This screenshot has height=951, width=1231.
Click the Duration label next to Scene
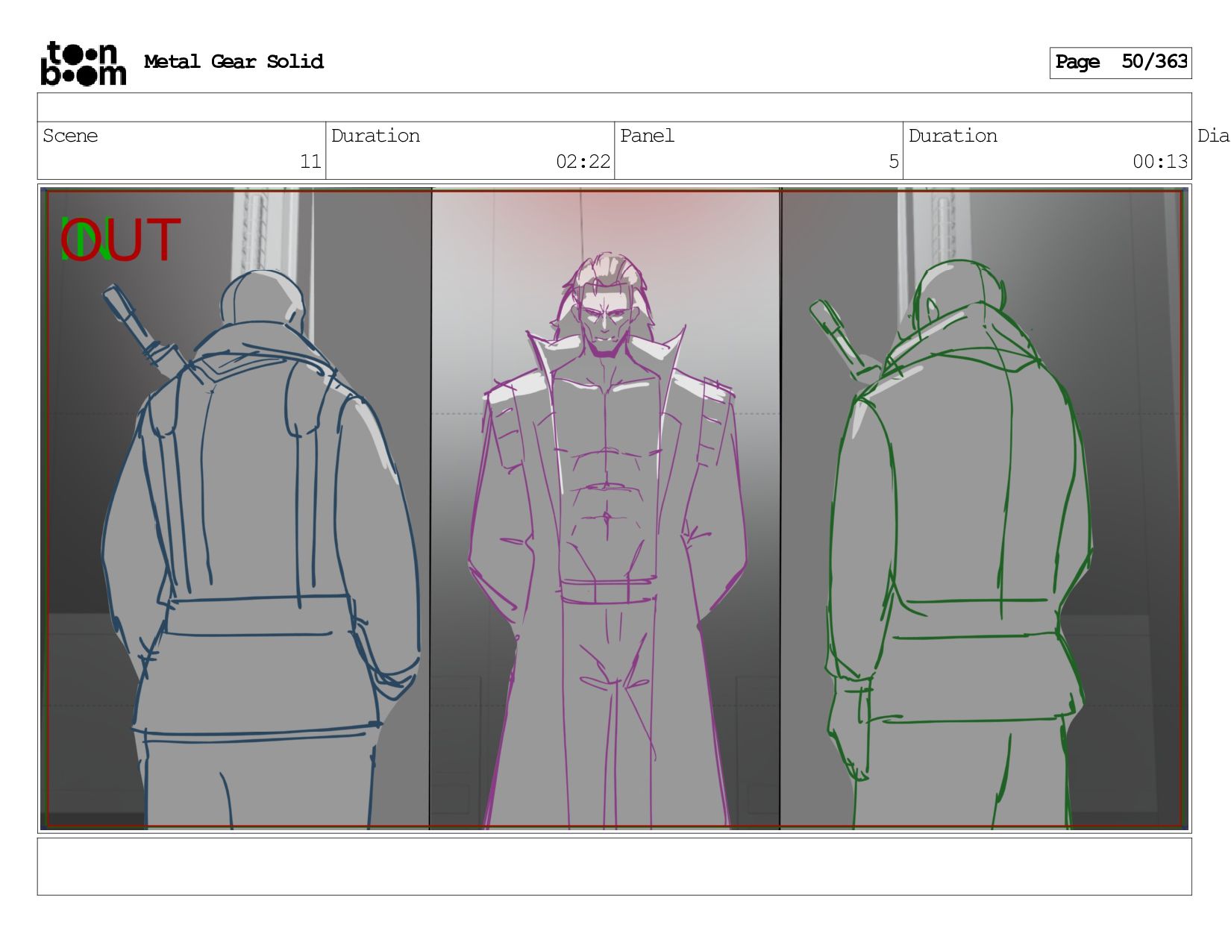(x=375, y=136)
